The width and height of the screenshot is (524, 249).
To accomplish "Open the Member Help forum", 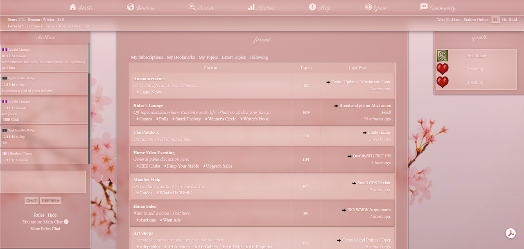I will 147,179.
